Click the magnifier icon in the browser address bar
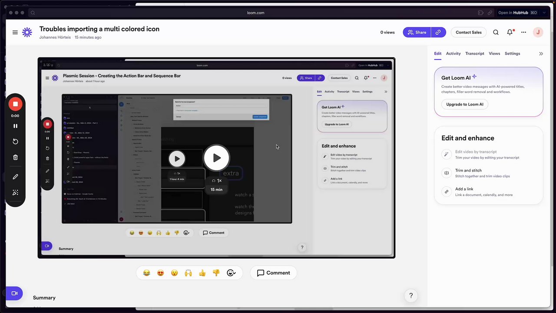The image size is (556, 313). click(x=33, y=13)
